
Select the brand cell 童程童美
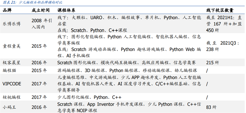click(12, 46)
